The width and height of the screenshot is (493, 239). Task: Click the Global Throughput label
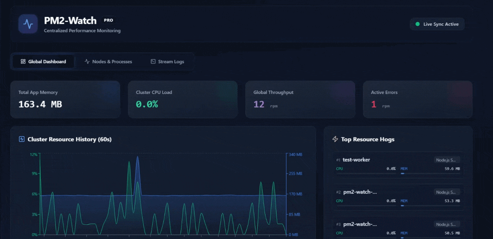(x=273, y=92)
